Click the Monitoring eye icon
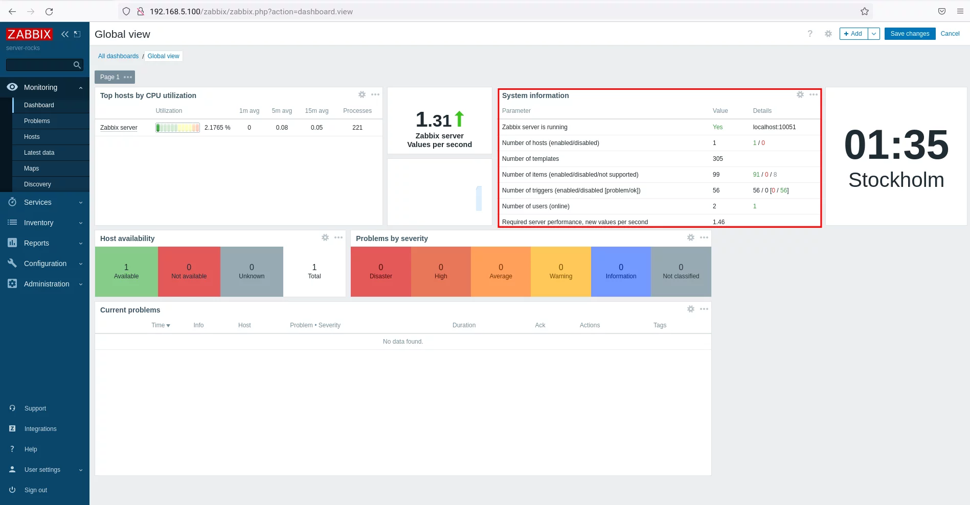Image resolution: width=970 pixels, height=505 pixels. coord(12,87)
